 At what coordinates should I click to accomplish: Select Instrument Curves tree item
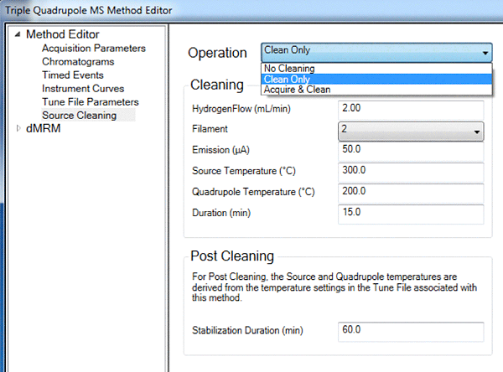83,88
